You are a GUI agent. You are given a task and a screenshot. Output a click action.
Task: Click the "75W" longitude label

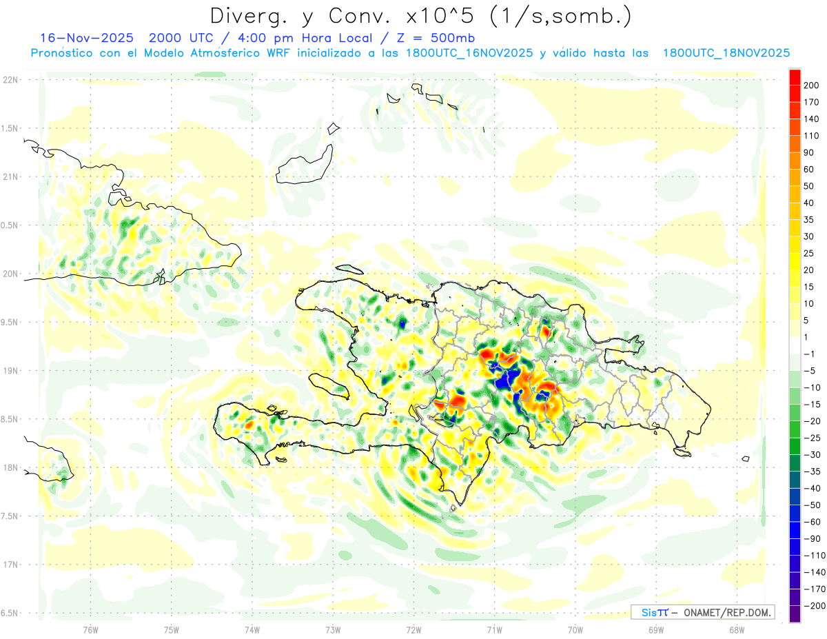[x=171, y=629]
